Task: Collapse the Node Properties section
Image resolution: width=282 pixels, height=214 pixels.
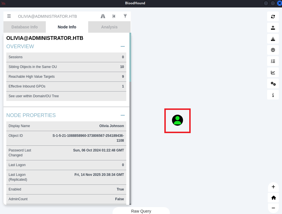Action: (x=123, y=115)
